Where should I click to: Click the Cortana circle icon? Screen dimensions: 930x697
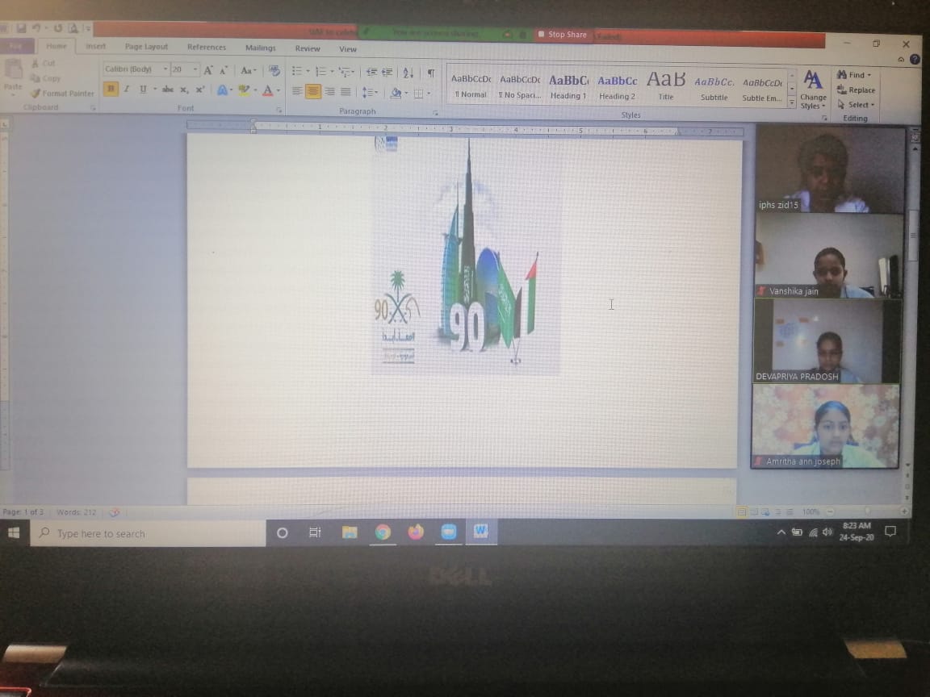pyautogui.click(x=283, y=532)
